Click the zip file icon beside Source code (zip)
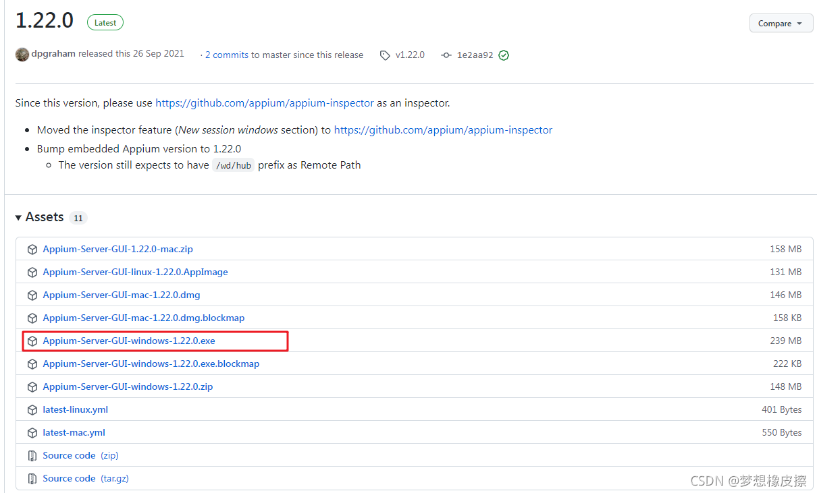817x493 pixels. click(x=32, y=456)
